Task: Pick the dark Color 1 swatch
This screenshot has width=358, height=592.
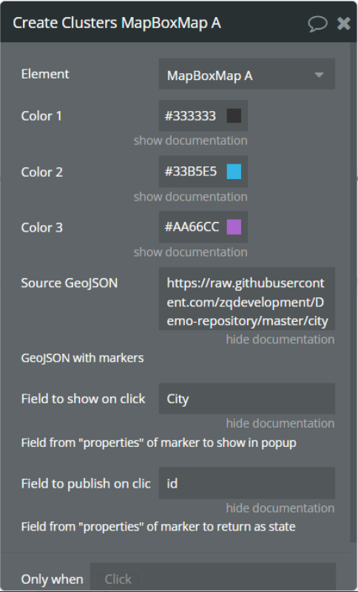Action: 234,115
